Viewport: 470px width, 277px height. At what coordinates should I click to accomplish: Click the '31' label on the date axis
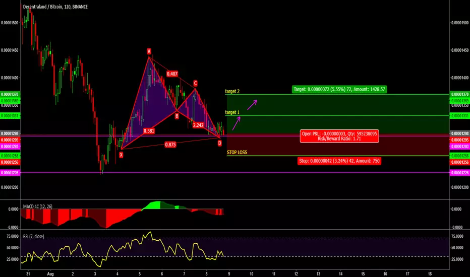point(28,273)
